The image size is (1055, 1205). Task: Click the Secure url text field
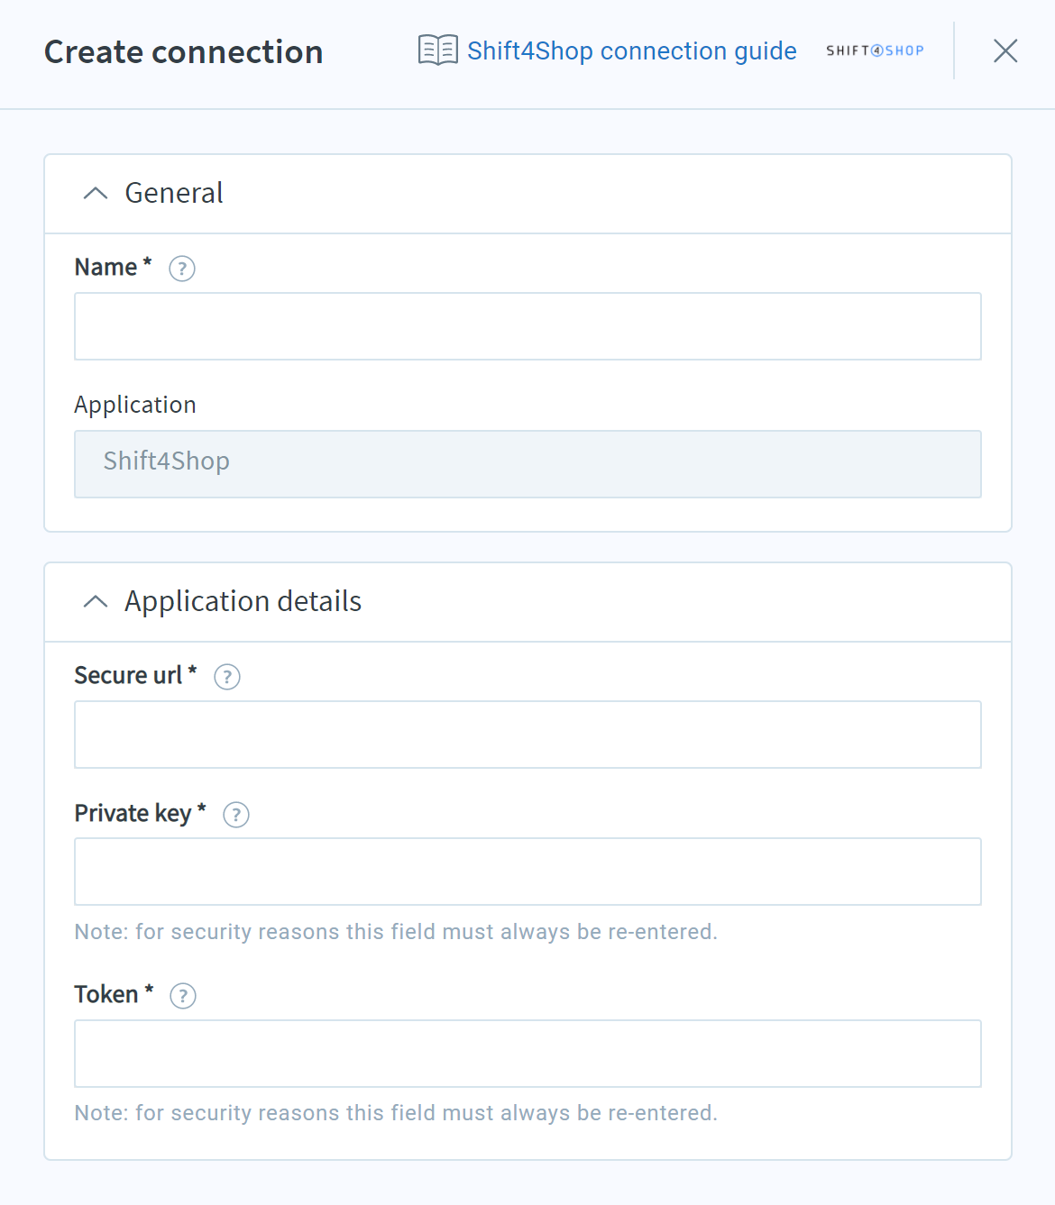coord(527,735)
